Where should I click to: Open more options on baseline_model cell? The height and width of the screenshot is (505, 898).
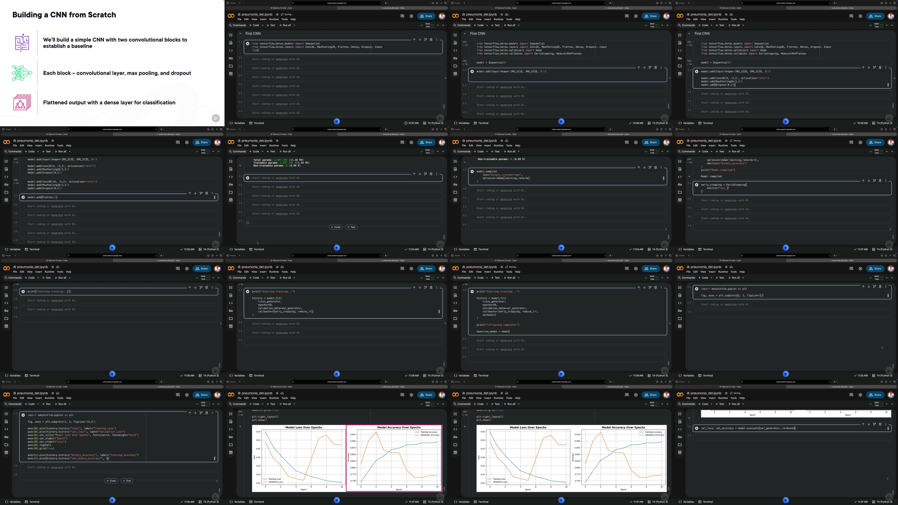tap(661, 288)
